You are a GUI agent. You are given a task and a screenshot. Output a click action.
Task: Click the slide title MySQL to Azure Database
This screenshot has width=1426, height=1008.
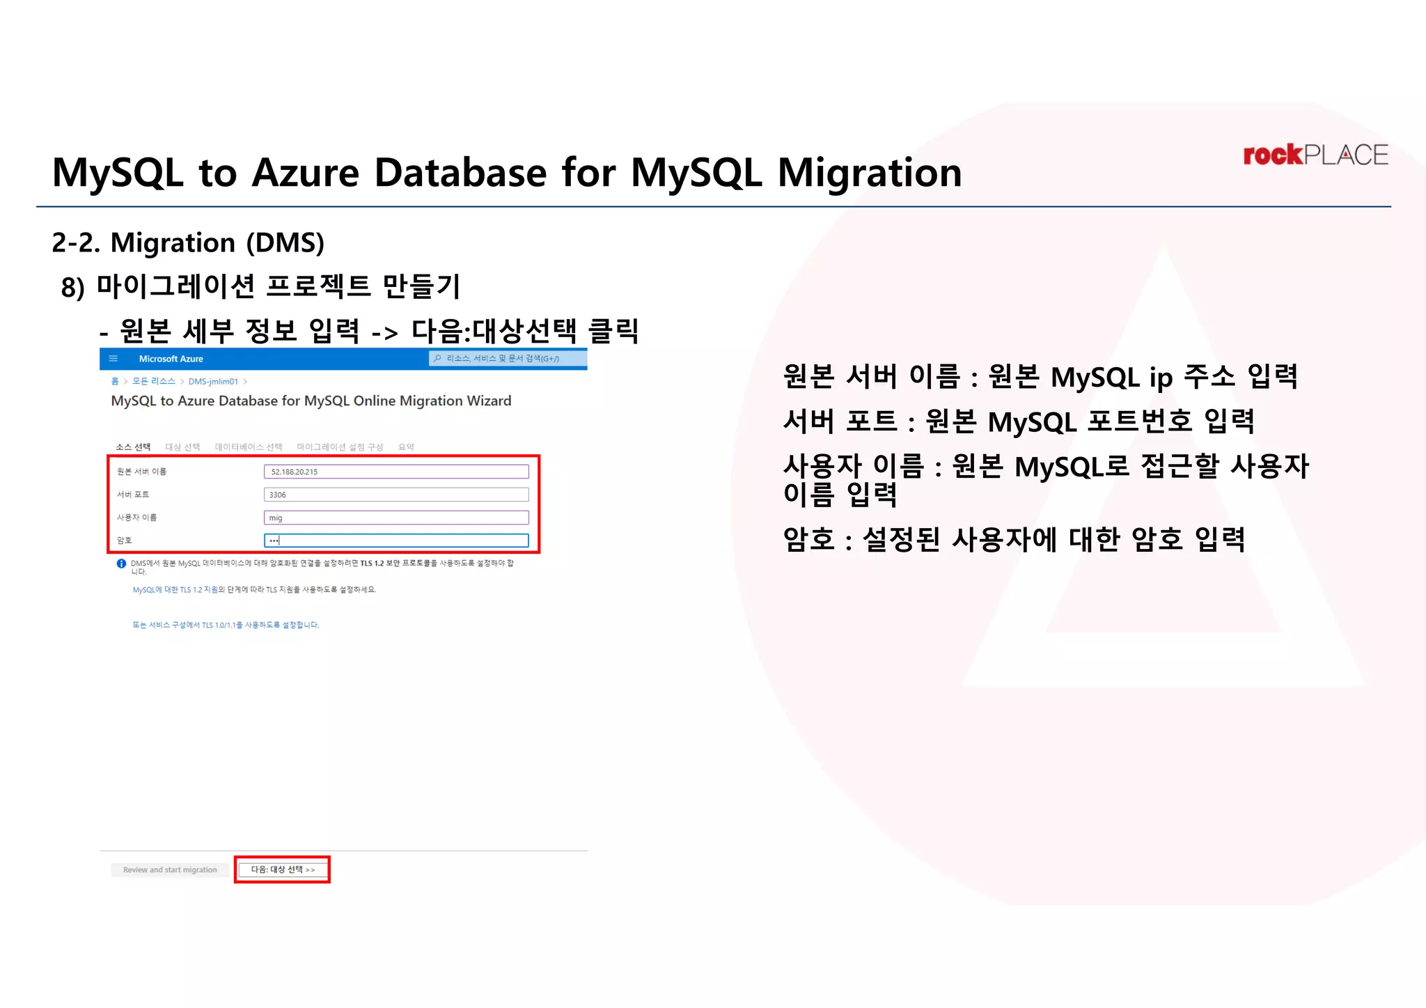507,172
